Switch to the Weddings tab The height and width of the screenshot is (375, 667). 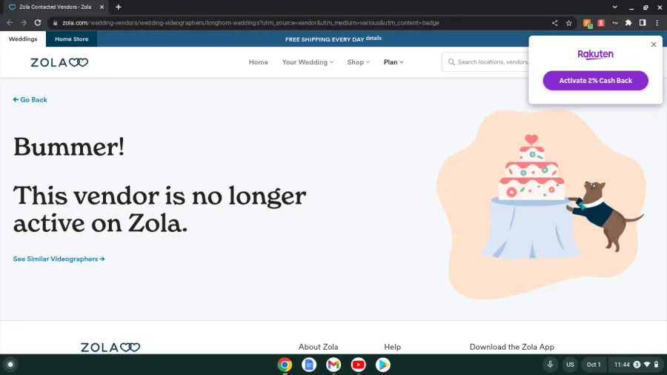pyautogui.click(x=23, y=39)
